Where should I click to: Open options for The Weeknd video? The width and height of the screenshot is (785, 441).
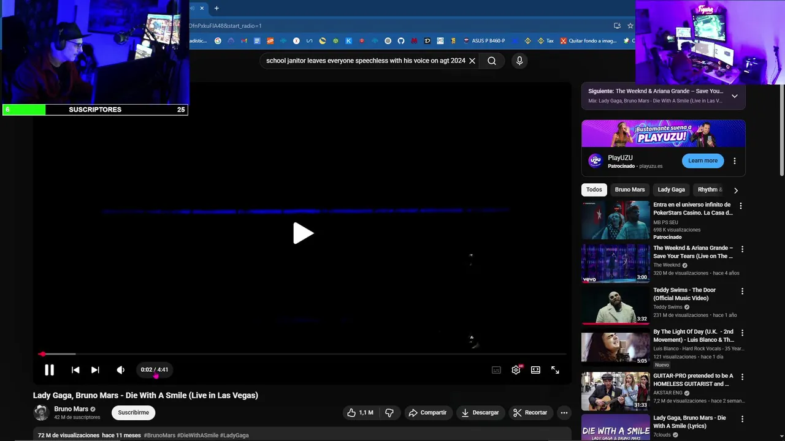click(x=742, y=249)
